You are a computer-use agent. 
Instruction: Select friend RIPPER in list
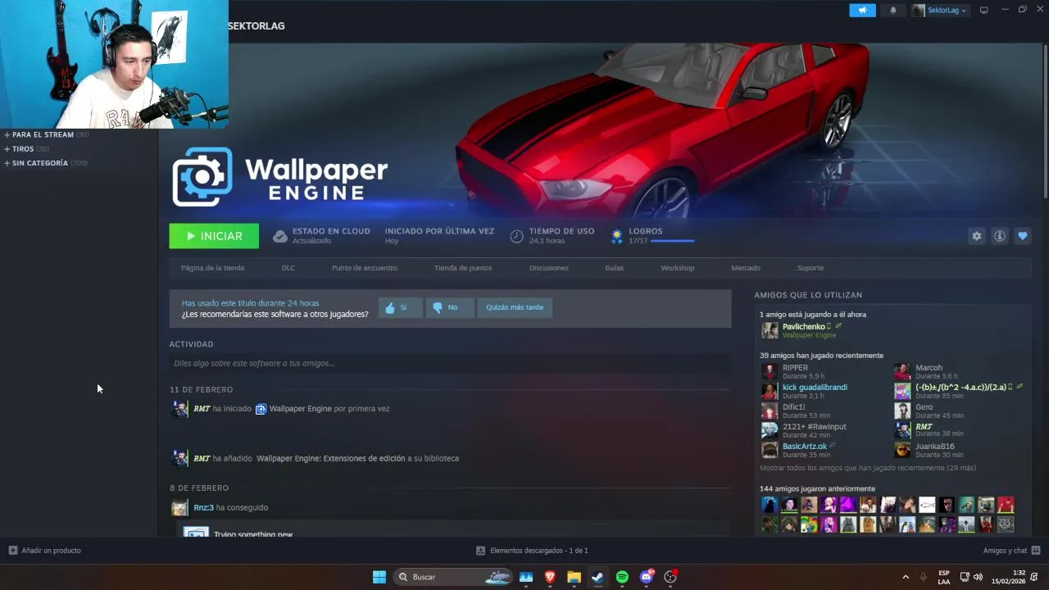tap(795, 368)
